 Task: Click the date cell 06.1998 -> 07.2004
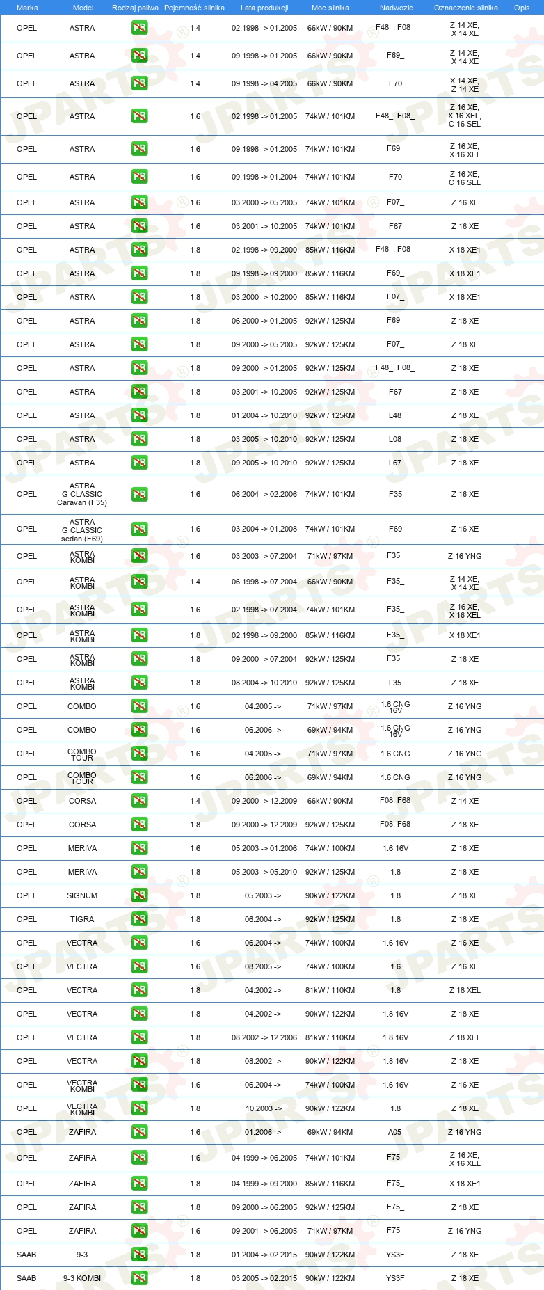tap(264, 582)
